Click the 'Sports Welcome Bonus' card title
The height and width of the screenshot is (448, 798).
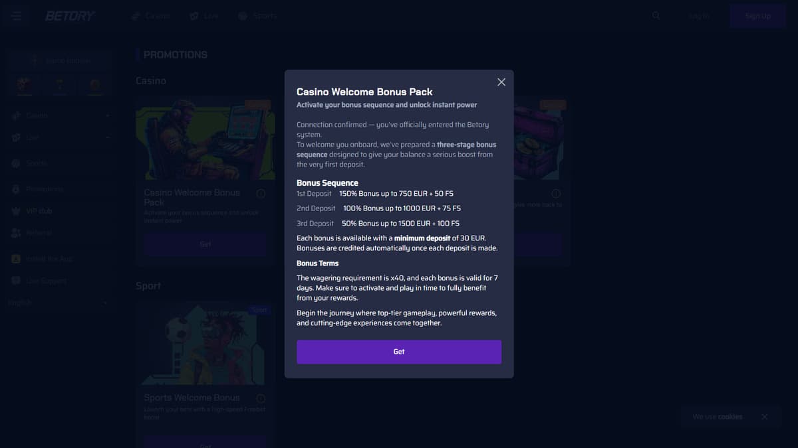(x=192, y=398)
